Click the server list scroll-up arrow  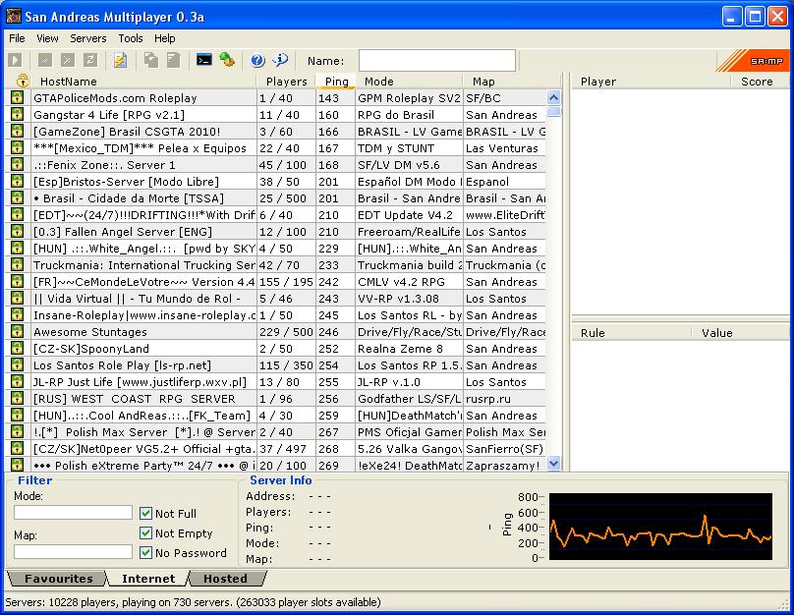click(x=554, y=97)
